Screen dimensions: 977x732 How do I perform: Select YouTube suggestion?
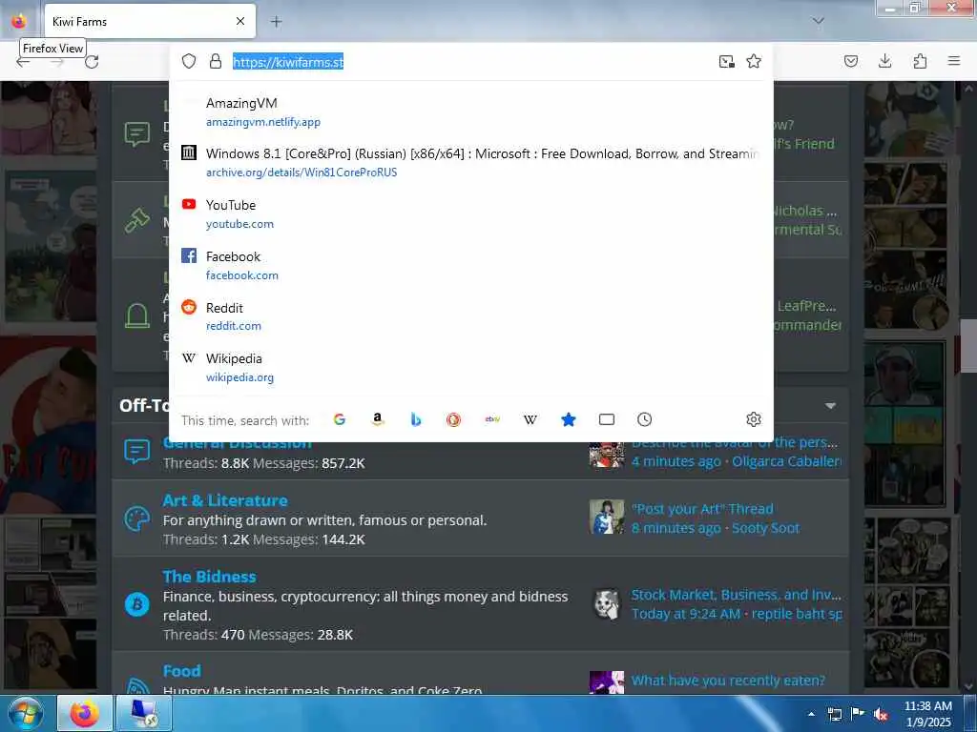point(471,214)
